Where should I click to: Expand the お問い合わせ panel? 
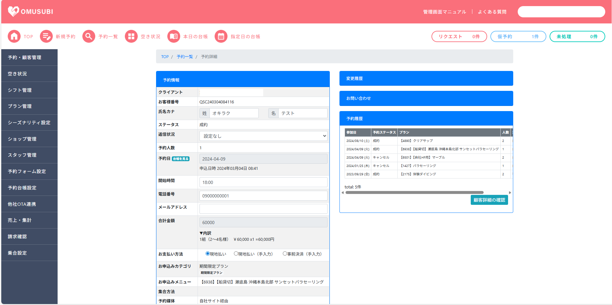pyautogui.click(x=426, y=99)
